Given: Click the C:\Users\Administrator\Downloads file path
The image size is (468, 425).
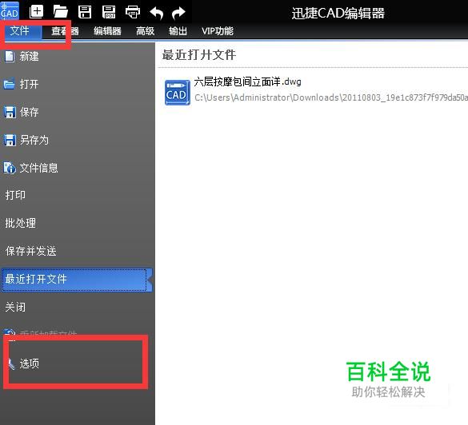Looking at the screenshot, I should 331,97.
